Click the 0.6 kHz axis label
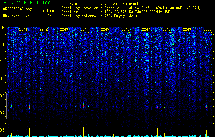Image resolution: width=215 pixels, height=137 pixels. click(x=3, y=130)
